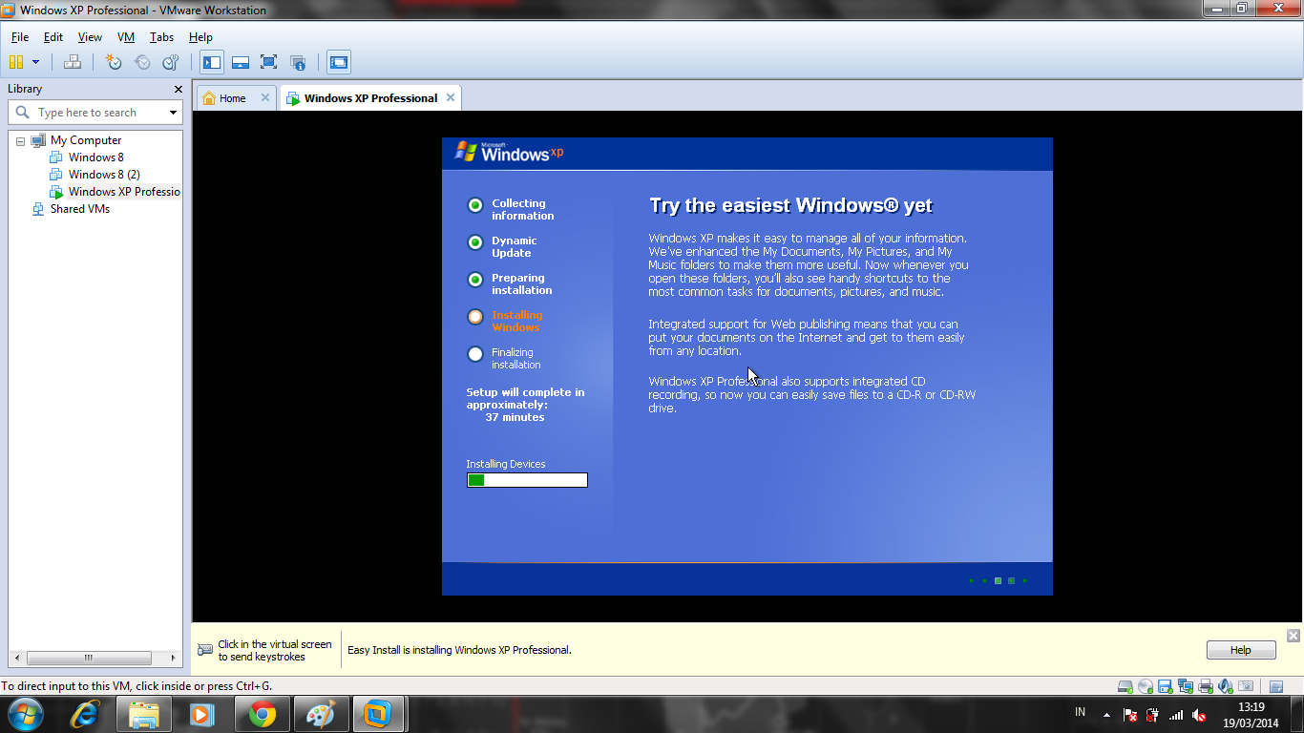Click the printer device status icon
This screenshot has width=1304, height=733.
[1206, 686]
